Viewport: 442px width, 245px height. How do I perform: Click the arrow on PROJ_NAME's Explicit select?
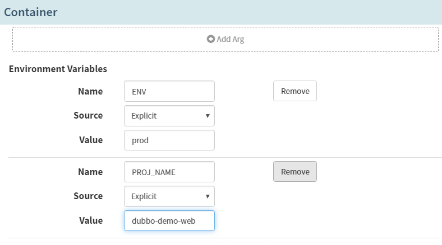(208, 196)
